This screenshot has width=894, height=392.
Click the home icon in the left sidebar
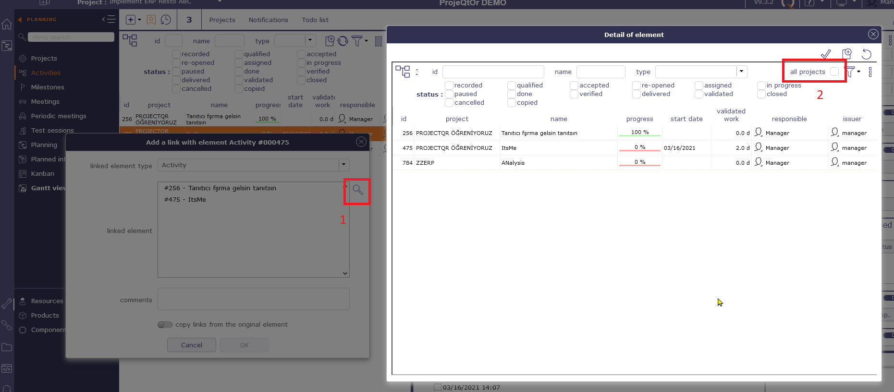(x=7, y=24)
